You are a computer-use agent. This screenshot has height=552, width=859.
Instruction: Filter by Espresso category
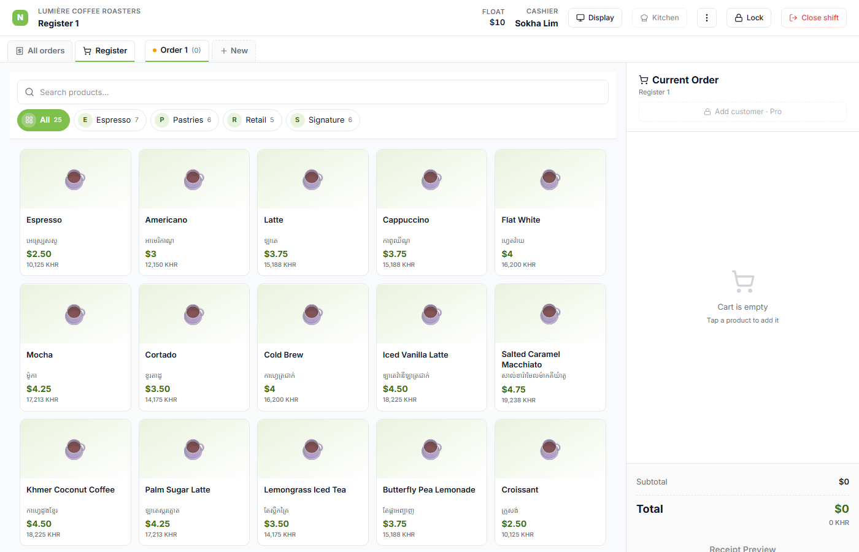click(x=110, y=120)
